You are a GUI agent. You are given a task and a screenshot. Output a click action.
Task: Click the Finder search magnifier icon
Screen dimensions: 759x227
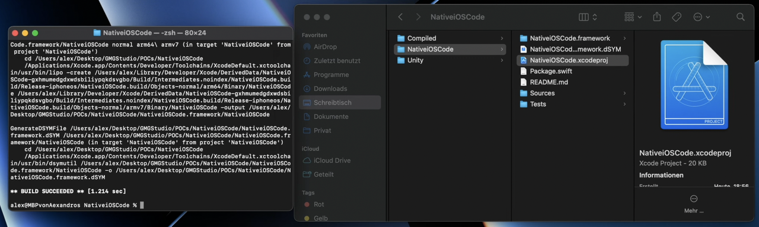click(x=741, y=17)
